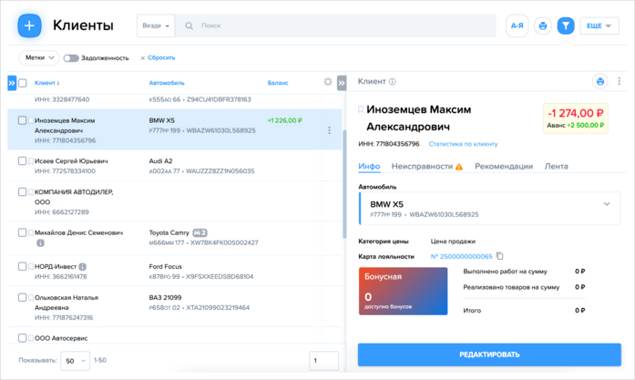Click the client list vertical scrollbar
Viewport: 635px width, 380px height.
click(x=344, y=184)
